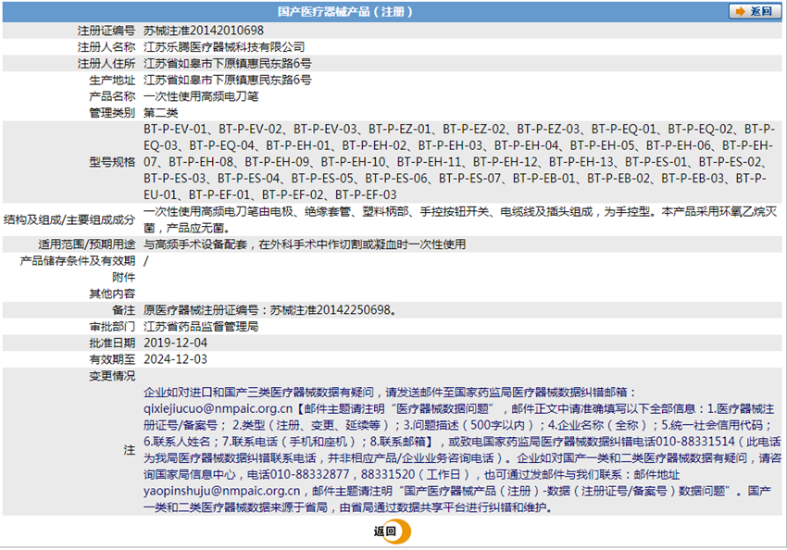787x550 pixels.
Task: Click the 型号规格 label
Action: point(112,162)
